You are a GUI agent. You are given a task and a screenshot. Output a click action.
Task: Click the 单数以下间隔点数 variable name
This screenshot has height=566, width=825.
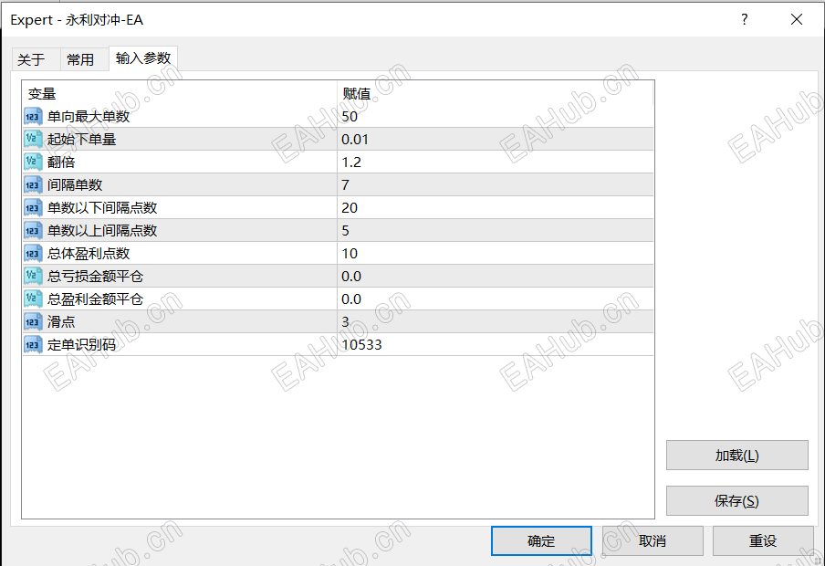tap(102, 207)
